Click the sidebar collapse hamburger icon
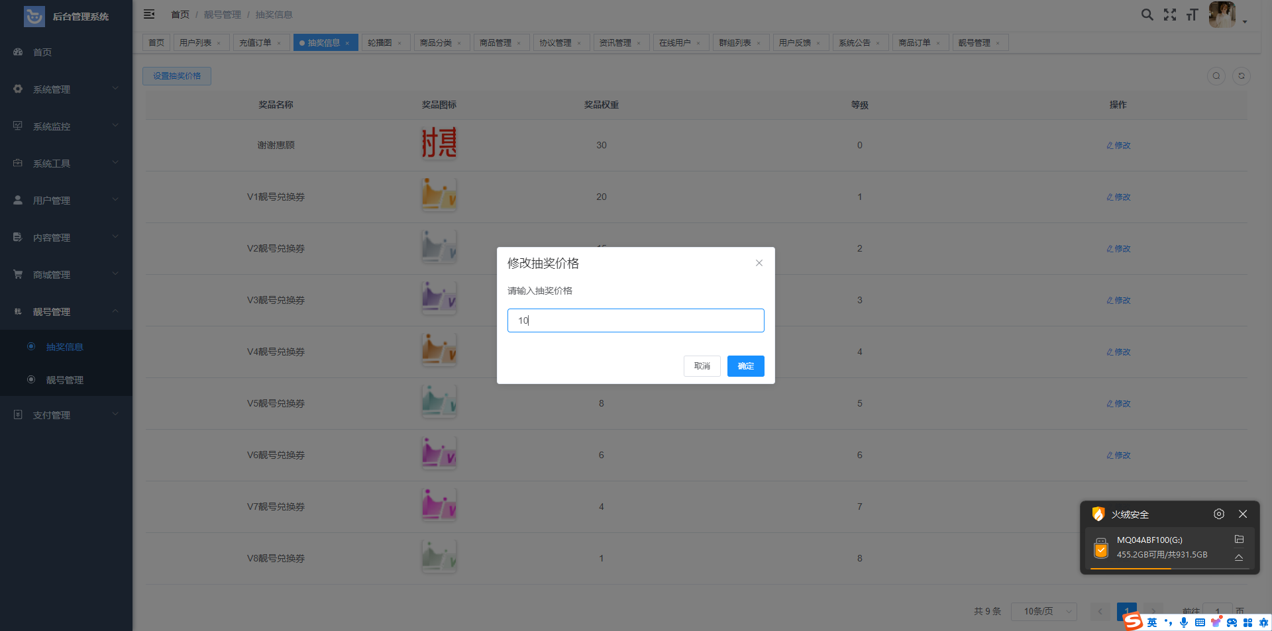Screen dimensions: 1272x631 149,14
